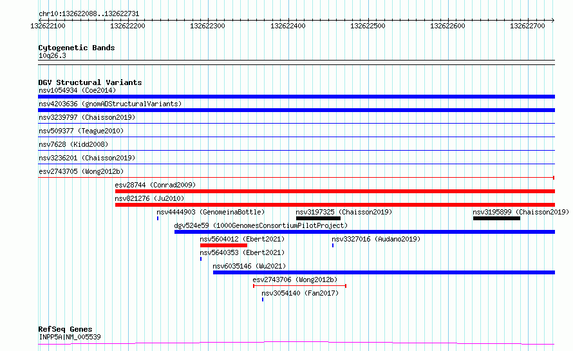The height and width of the screenshot is (351, 573).
Task: Click nsv509377 (Teague2010) variant label
Action: pyautogui.click(x=81, y=131)
